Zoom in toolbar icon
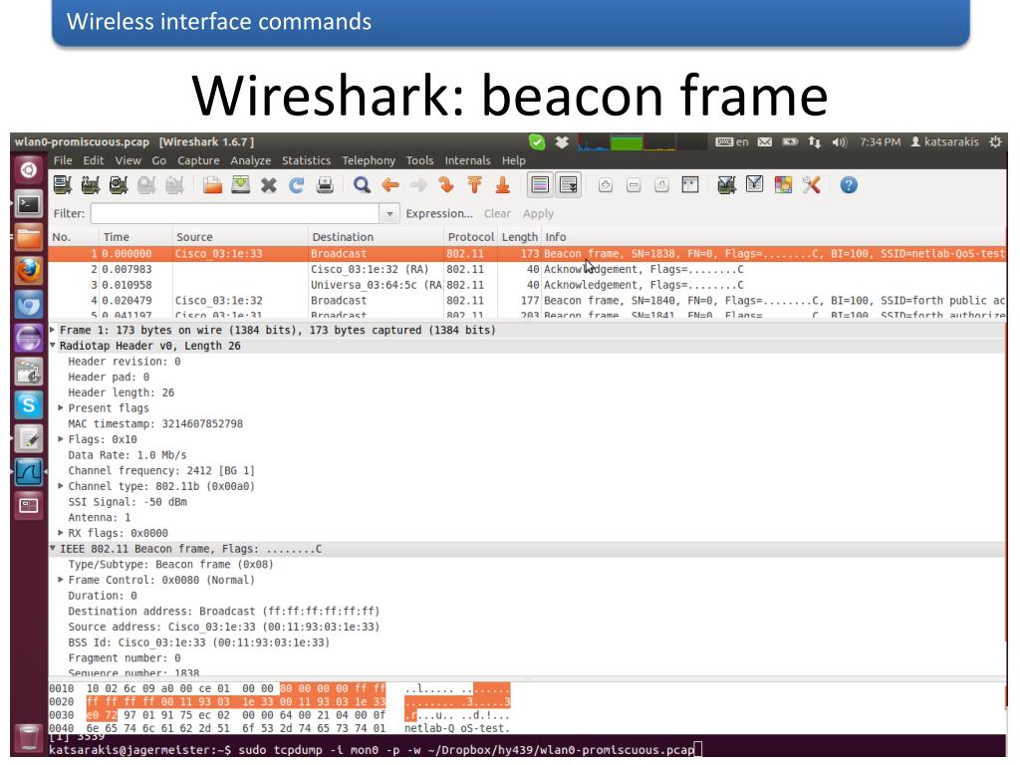Screen dimensions: 1020x765 [606, 185]
